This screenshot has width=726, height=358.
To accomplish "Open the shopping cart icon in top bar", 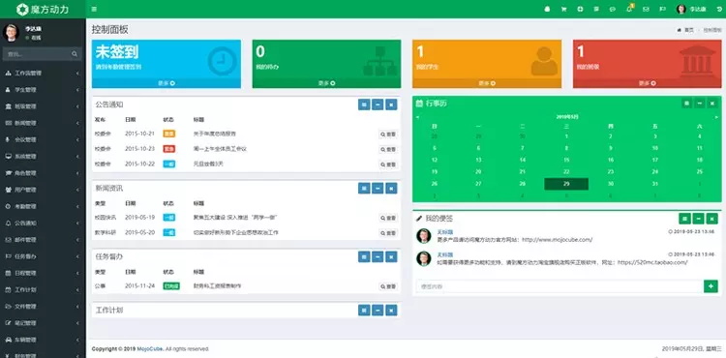I will 563,9.
